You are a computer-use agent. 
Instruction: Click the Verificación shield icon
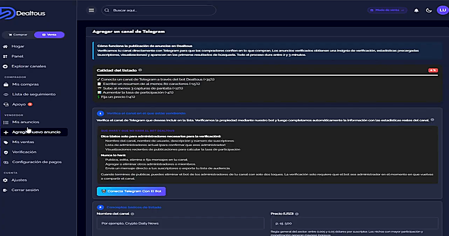[6, 152]
